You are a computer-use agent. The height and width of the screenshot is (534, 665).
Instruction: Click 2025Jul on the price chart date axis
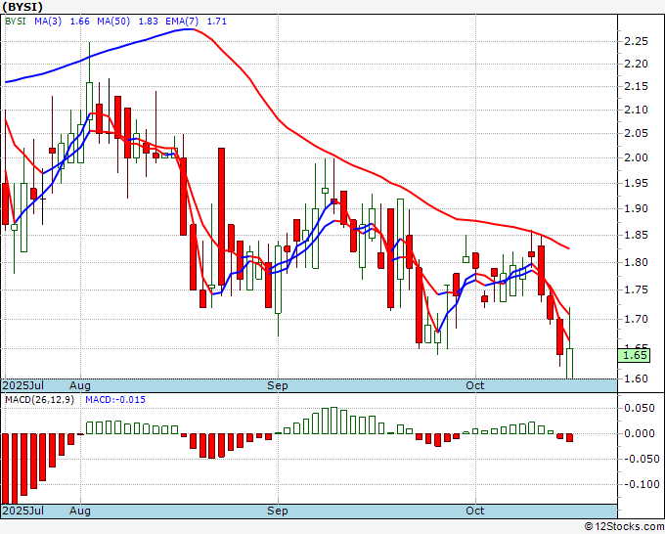point(22,385)
